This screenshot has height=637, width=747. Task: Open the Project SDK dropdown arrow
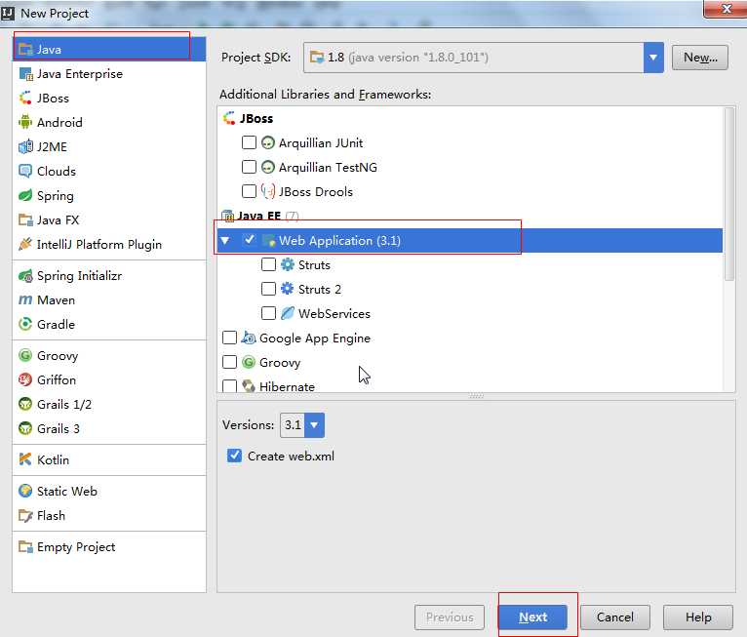point(653,58)
